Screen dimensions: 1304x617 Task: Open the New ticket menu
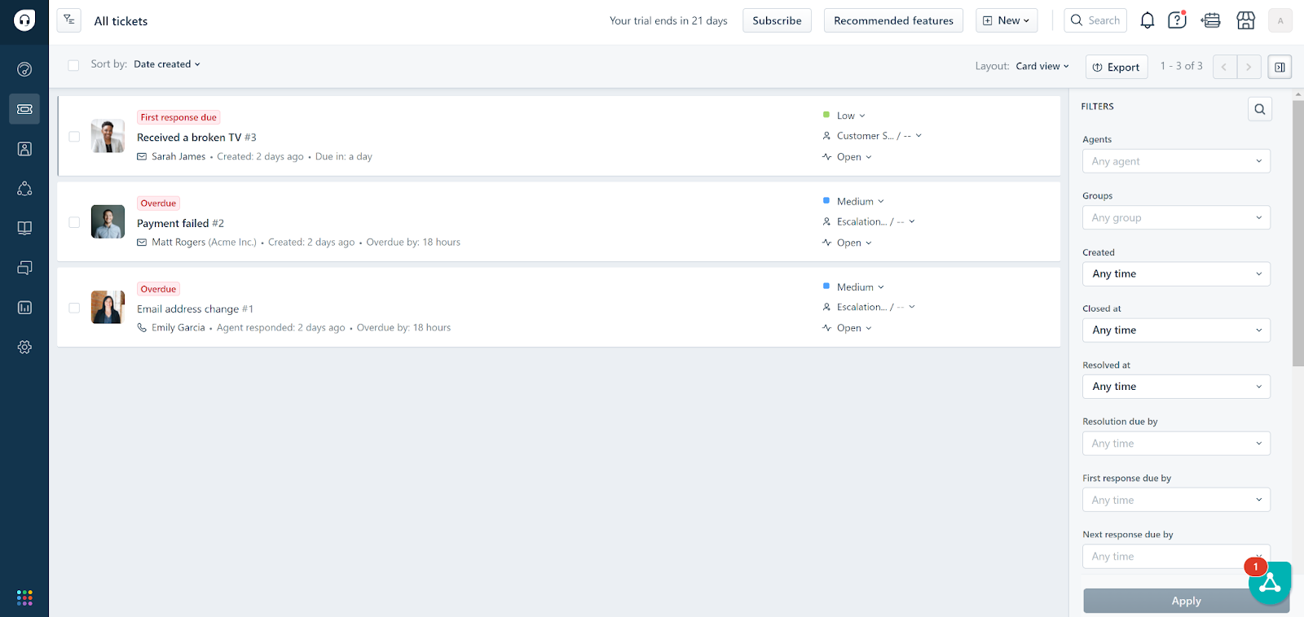coord(1007,20)
